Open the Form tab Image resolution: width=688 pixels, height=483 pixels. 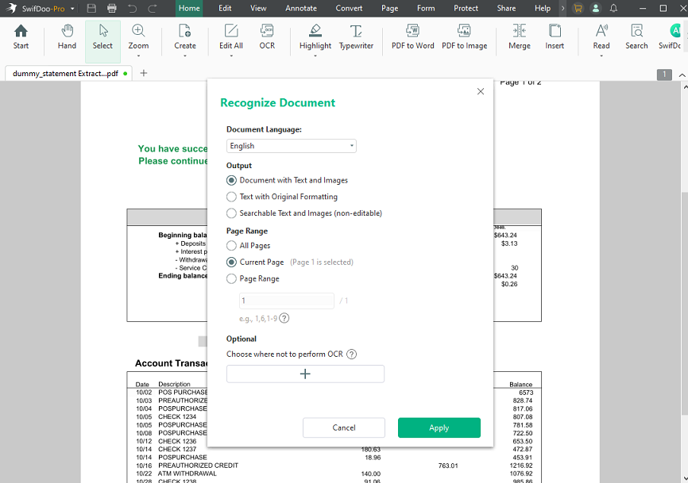tap(426, 8)
